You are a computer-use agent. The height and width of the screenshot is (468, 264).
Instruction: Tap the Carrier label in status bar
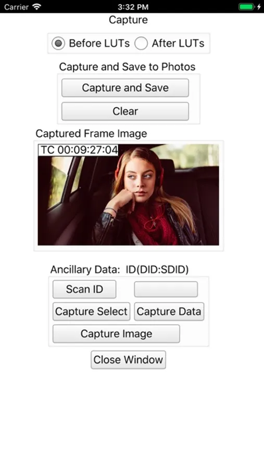[x=16, y=7]
